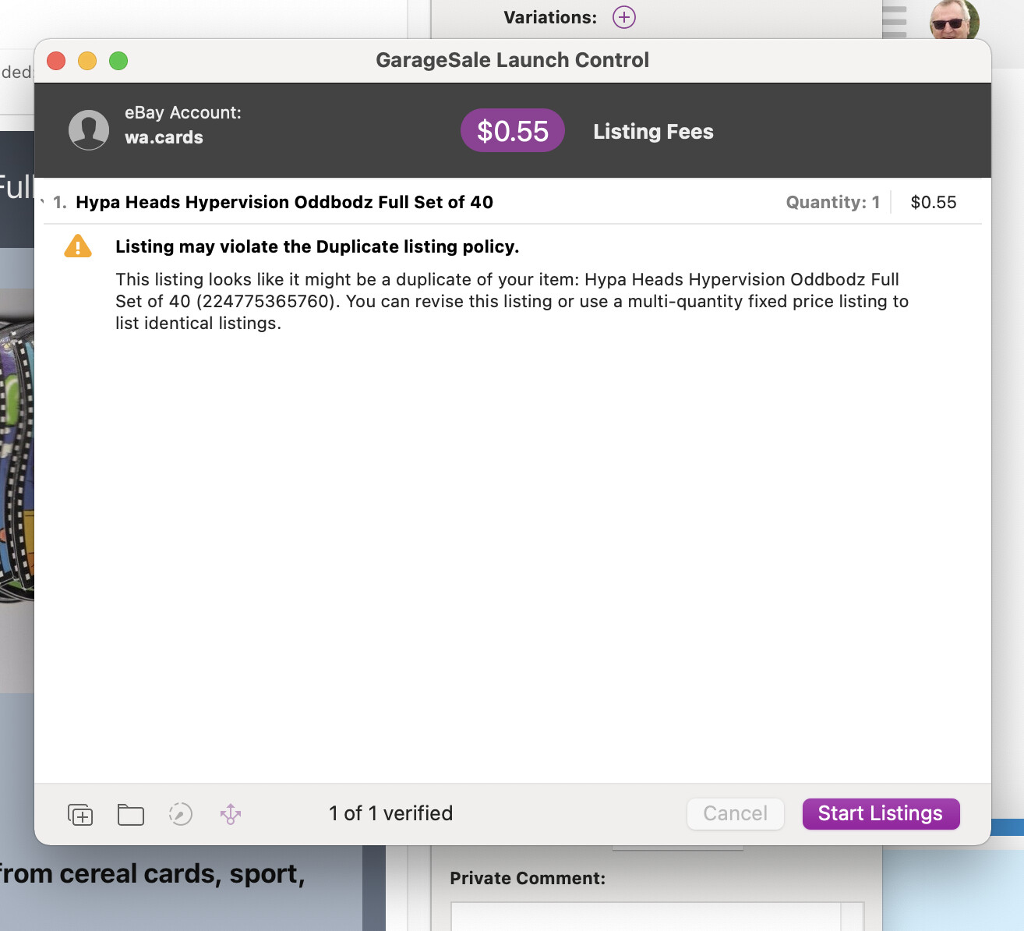Click the $0.55 listing fees badge
This screenshot has height=931, width=1024.
(x=513, y=130)
